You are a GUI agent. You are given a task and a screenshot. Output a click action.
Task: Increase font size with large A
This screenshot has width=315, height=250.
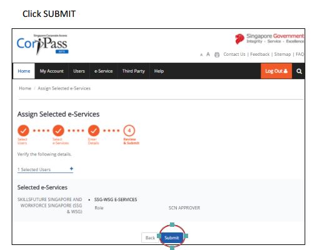point(208,55)
